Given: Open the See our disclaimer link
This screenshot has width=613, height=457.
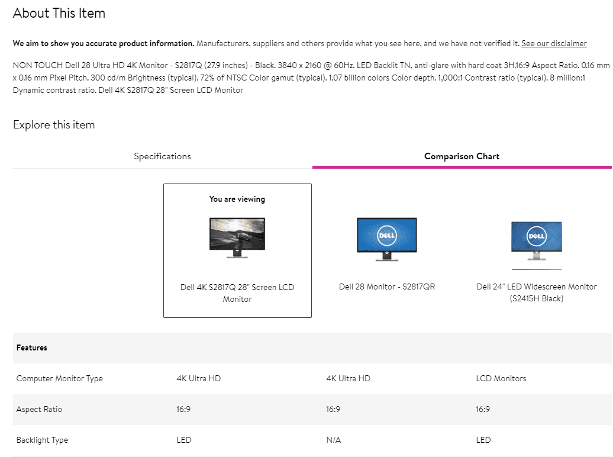Looking at the screenshot, I should tap(554, 43).
